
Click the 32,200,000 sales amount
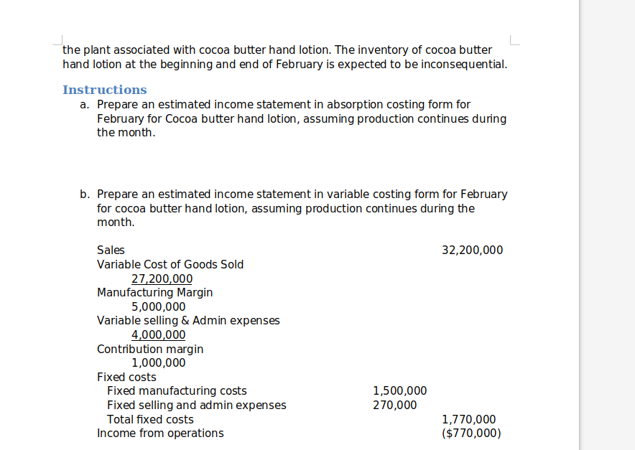472,250
